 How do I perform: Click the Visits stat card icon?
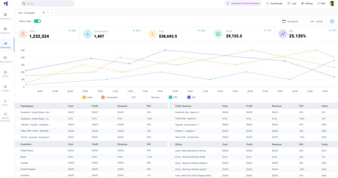click(23, 34)
